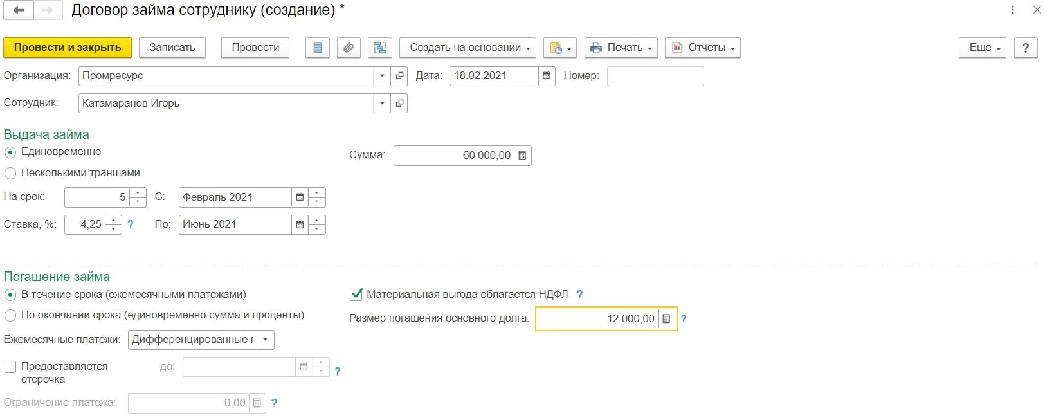
Task: Open the attached files paperclip icon
Action: point(348,48)
